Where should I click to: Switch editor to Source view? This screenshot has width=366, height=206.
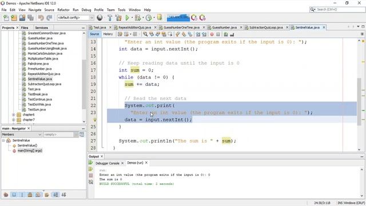click(94, 34)
